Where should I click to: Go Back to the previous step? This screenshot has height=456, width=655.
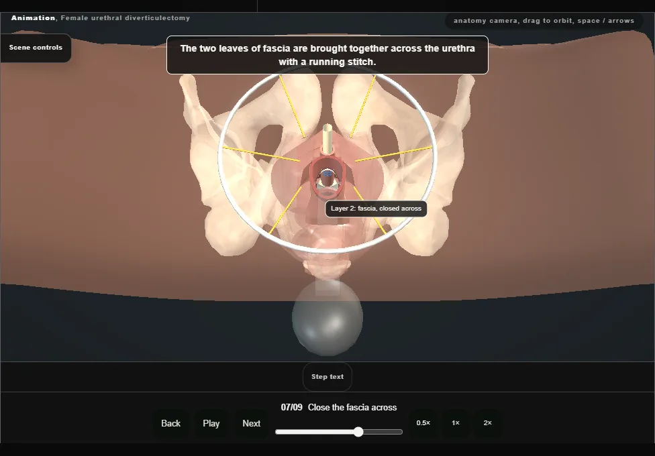(171, 423)
